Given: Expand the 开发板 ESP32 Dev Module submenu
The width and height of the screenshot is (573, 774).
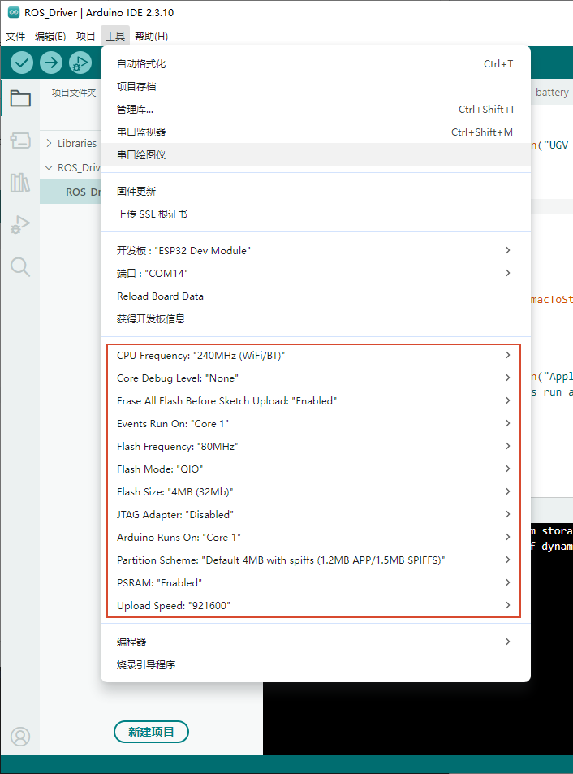Looking at the screenshot, I should (x=316, y=250).
